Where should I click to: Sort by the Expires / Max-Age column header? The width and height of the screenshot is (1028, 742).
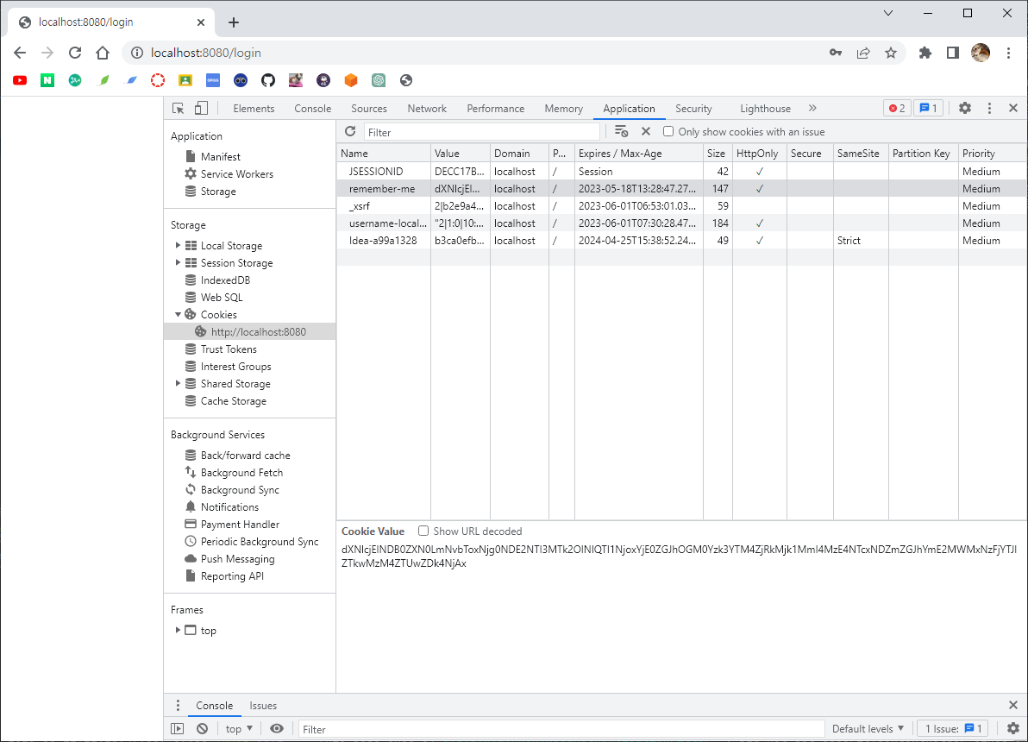(x=638, y=153)
